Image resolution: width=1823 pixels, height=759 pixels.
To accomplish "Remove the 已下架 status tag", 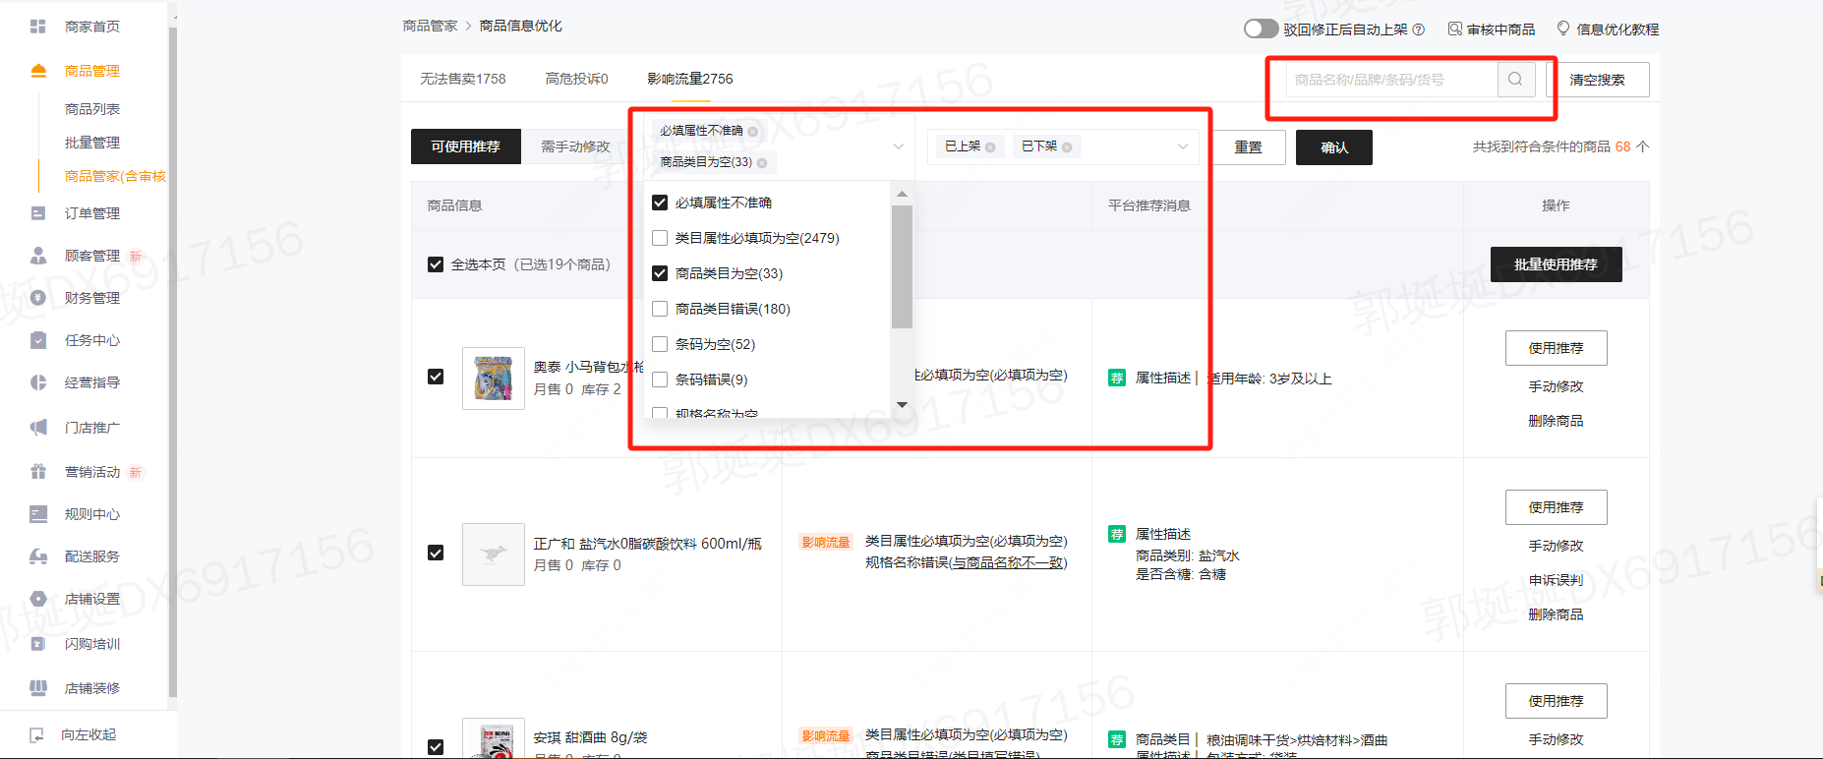I will pos(1067,147).
